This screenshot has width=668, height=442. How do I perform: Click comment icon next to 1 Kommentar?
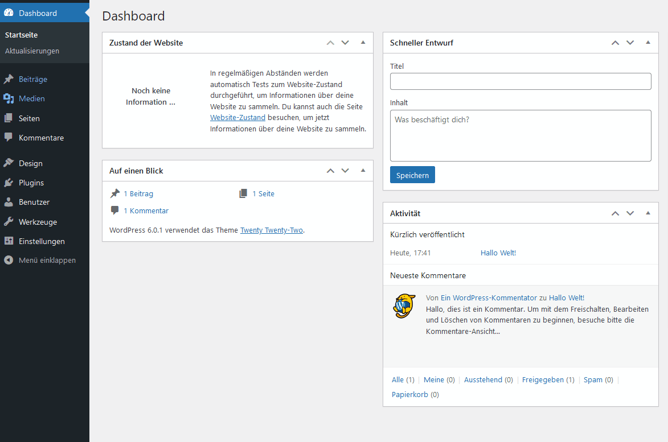point(115,210)
